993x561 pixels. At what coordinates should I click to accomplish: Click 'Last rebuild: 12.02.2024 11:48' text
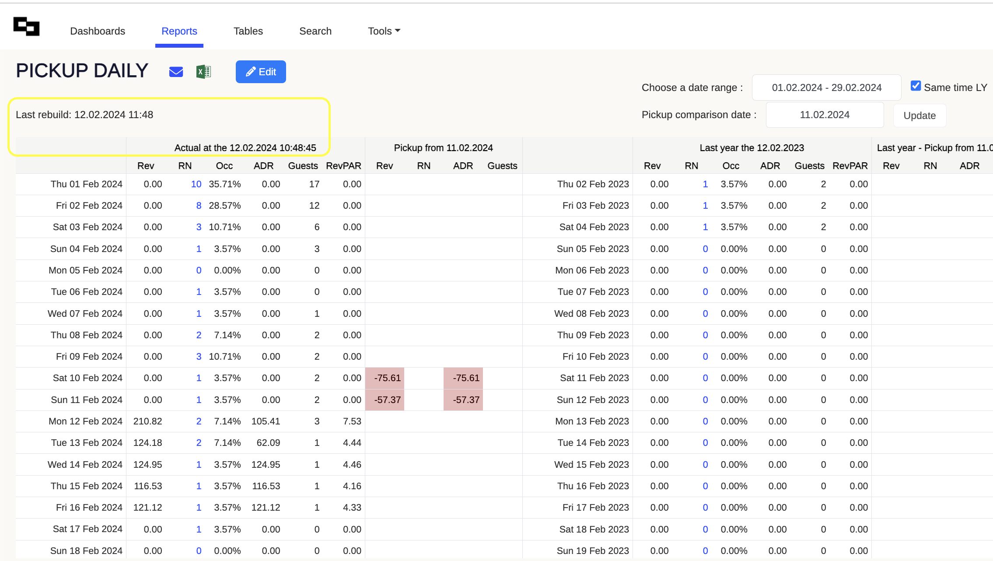[84, 115]
